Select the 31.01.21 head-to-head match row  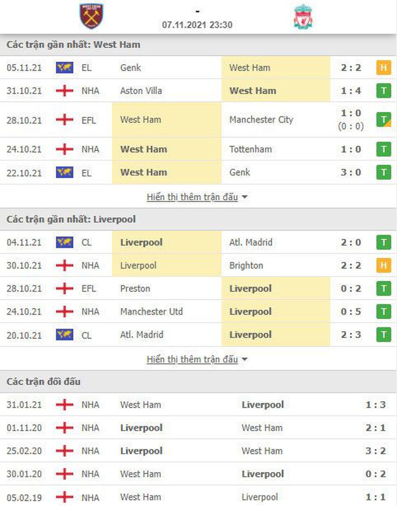pyautogui.click(x=198, y=405)
